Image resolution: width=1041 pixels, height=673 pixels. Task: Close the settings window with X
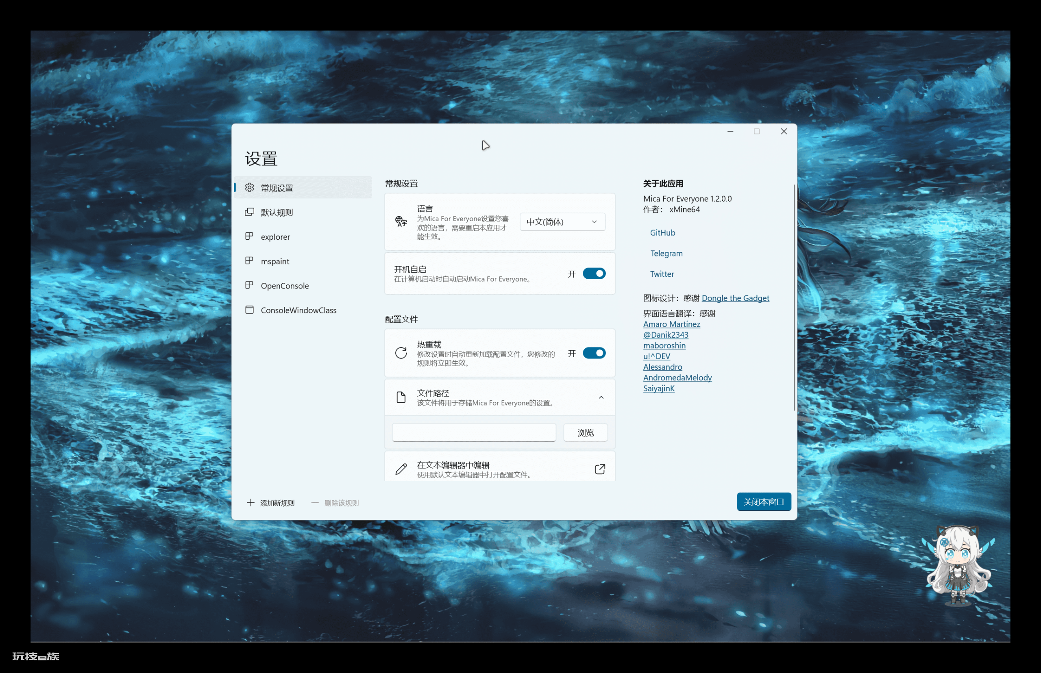tap(784, 132)
